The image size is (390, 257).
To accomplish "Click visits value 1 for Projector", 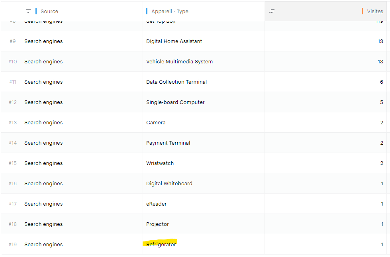I will tap(382, 224).
